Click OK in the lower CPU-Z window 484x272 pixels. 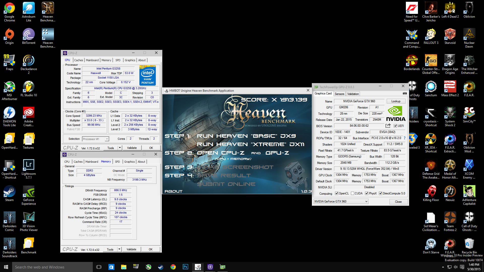click(150, 249)
